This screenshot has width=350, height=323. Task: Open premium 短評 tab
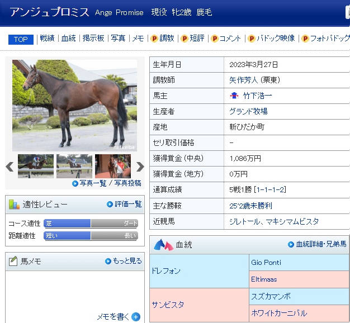coord(197,39)
